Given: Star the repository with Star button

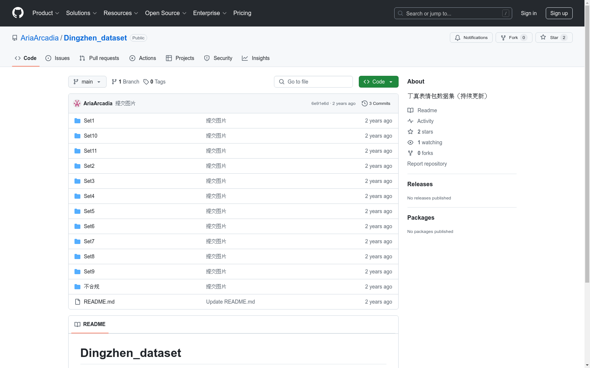Looking at the screenshot, I should tap(554, 38).
